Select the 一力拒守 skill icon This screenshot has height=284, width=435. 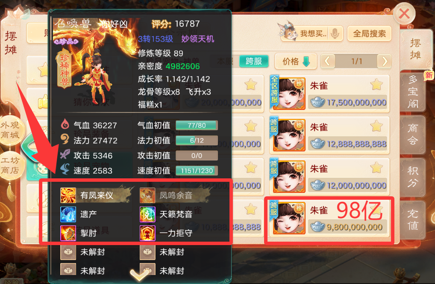pyautogui.click(x=147, y=233)
